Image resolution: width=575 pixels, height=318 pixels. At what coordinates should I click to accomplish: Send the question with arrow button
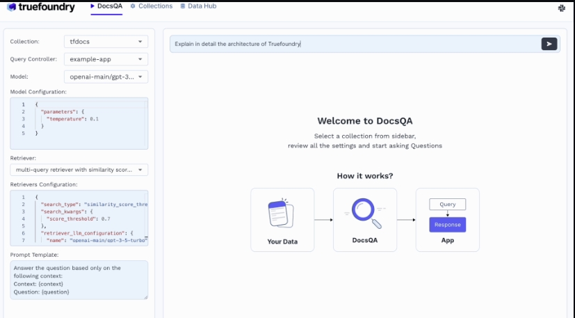549,44
